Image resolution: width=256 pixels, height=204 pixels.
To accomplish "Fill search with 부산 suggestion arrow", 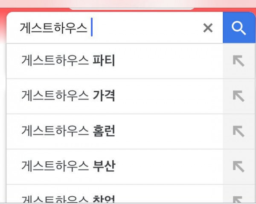I will point(239,166).
